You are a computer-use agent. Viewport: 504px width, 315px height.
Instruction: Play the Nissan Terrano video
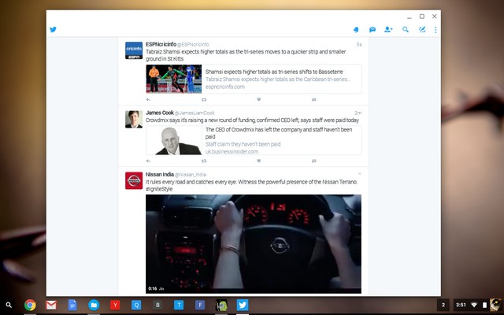(x=254, y=244)
